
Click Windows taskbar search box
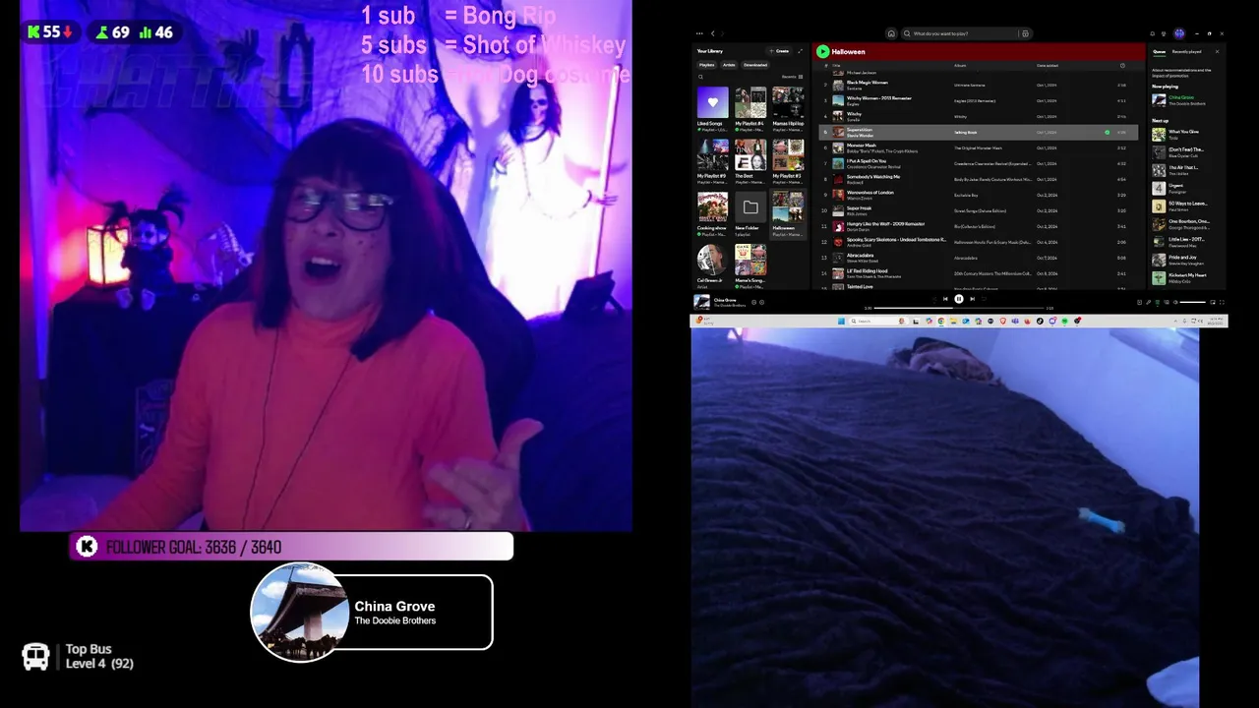[x=878, y=321]
